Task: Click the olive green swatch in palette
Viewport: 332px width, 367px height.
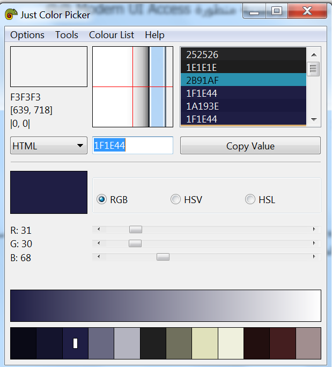Action: pos(179,343)
